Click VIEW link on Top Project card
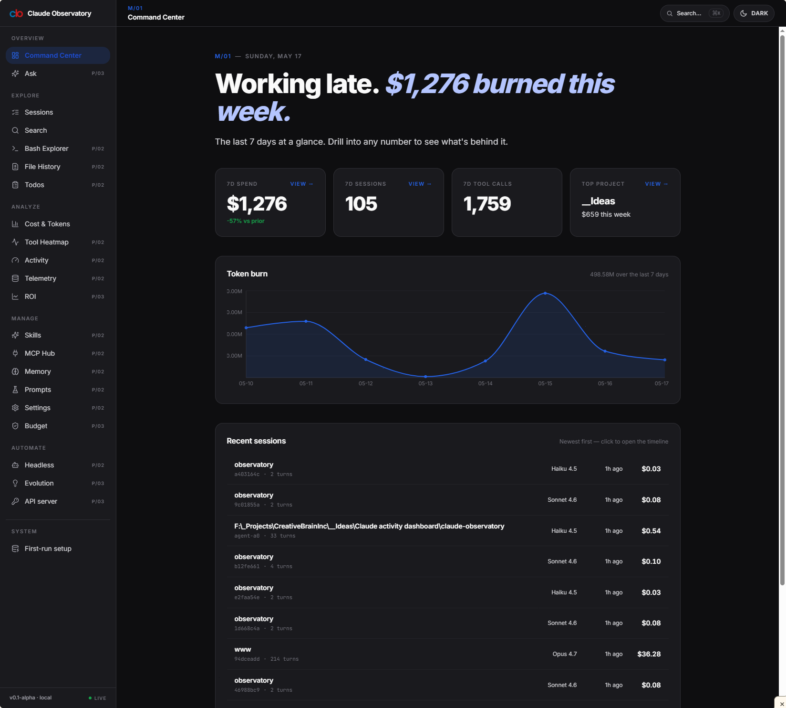 (x=656, y=184)
